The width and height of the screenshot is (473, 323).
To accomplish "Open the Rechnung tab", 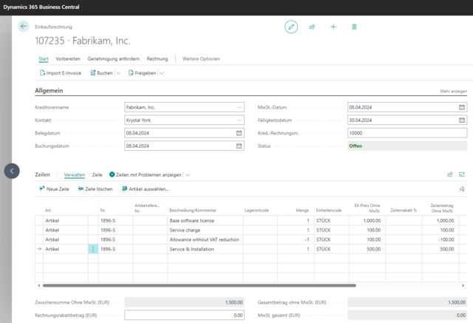I will point(157,59).
